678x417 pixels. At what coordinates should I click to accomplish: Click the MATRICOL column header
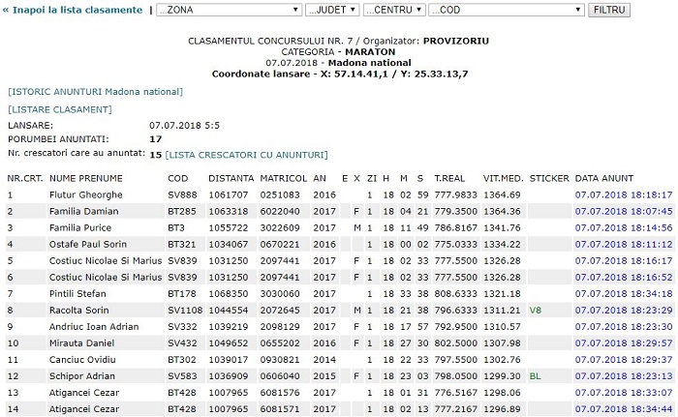pyautogui.click(x=283, y=178)
